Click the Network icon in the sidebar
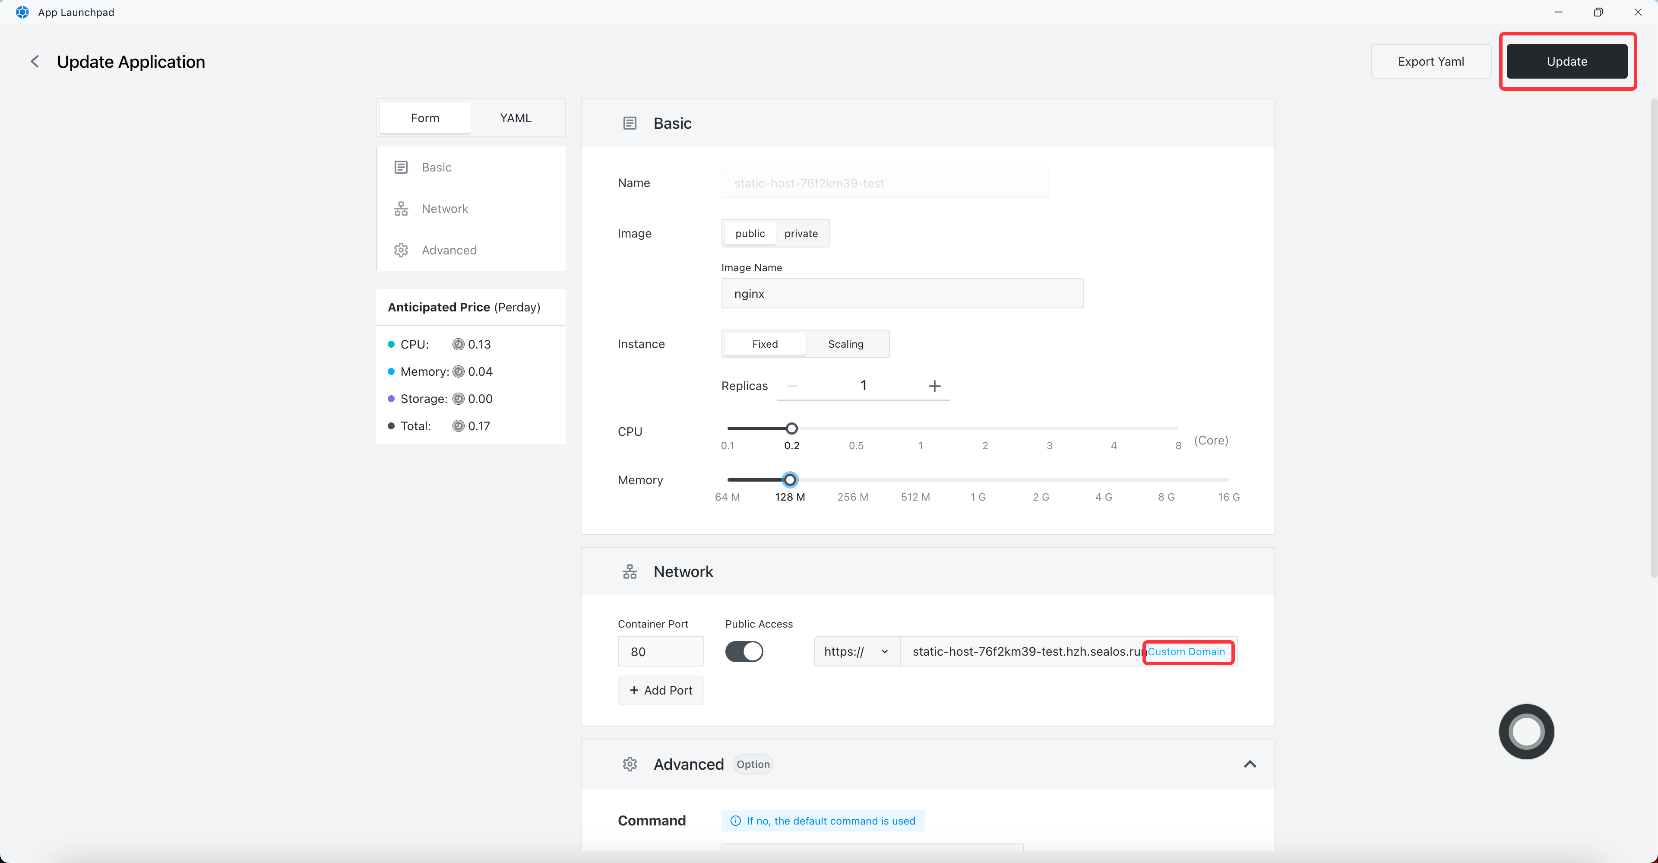 [401, 209]
